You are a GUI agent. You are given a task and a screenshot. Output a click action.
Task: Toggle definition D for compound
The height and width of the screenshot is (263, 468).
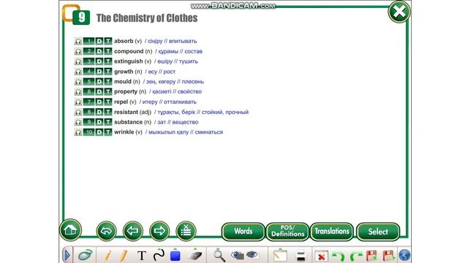(99, 51)
